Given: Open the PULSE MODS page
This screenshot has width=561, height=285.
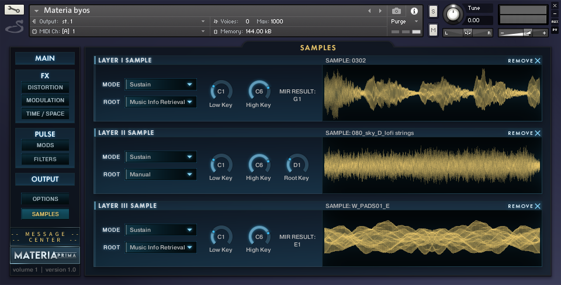Looking at the screenshot, I should pyautogui.click(x=45, y=145).
